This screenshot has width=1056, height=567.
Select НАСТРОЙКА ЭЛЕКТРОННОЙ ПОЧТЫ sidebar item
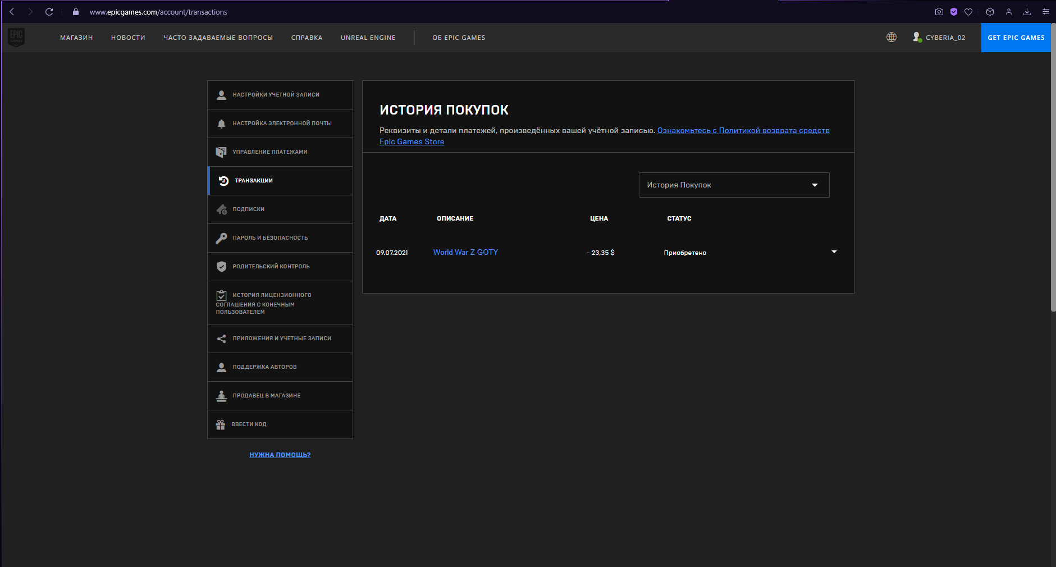(x=280, y=124)
